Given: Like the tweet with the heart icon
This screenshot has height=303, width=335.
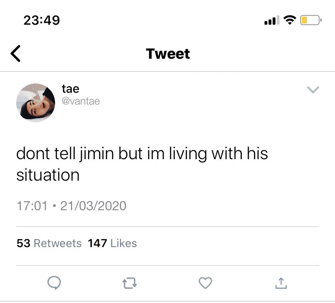Looking at the screenshot, I should coord(205,283).
